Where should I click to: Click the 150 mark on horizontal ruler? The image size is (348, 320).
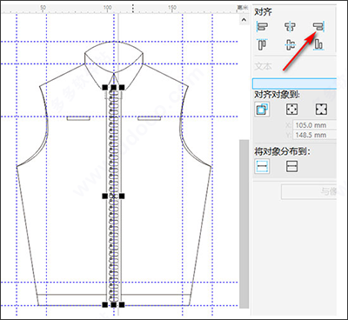click(x=172, y=7)
